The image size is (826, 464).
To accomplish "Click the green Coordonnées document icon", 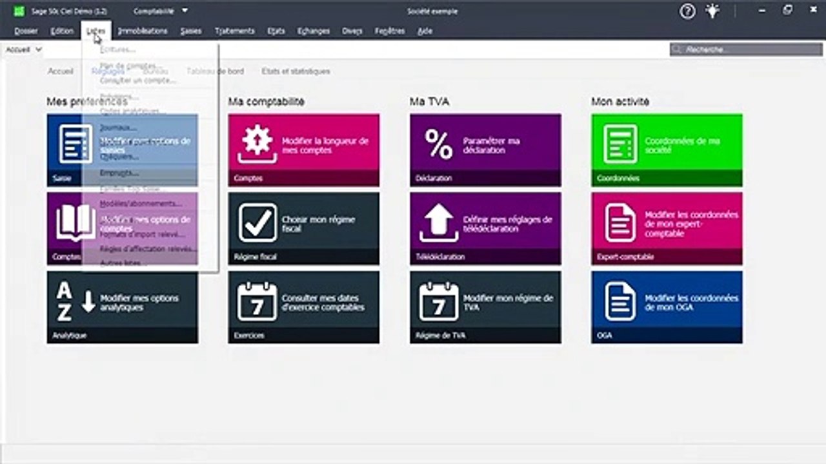I will (620, 144).
